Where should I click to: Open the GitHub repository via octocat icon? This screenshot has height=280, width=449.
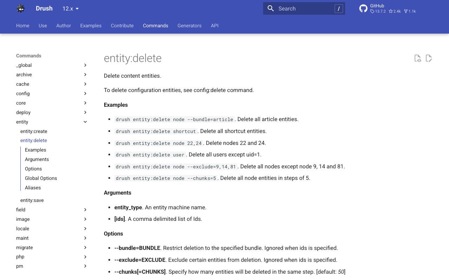click(363, 8)
